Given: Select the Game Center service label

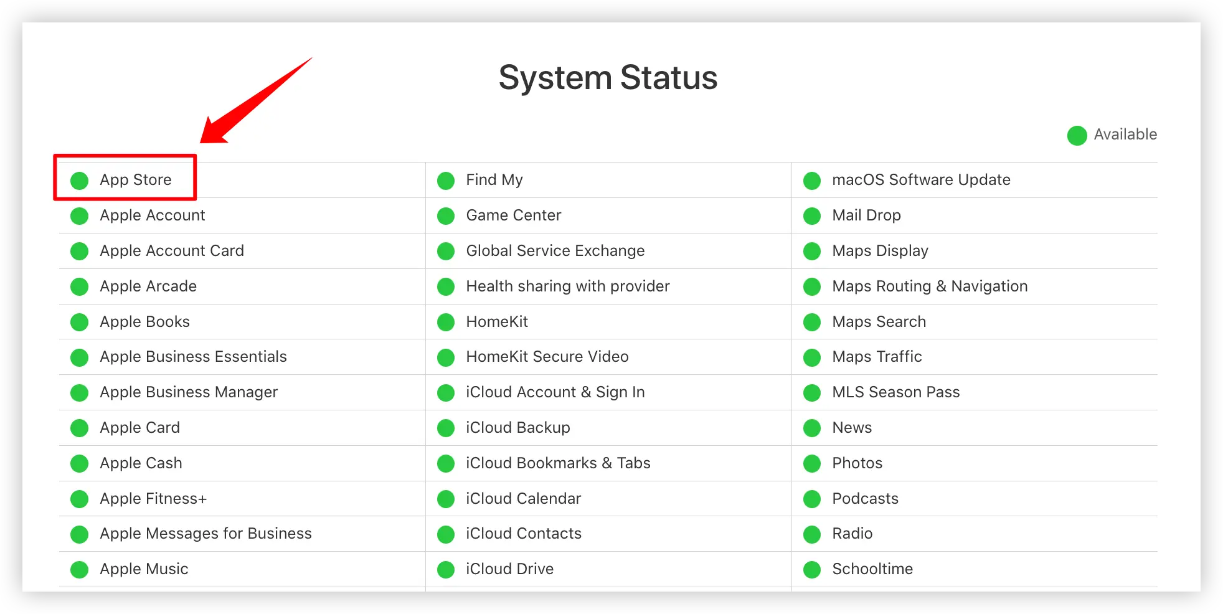Looking at the screenshot, I should (x=514, y=215).
